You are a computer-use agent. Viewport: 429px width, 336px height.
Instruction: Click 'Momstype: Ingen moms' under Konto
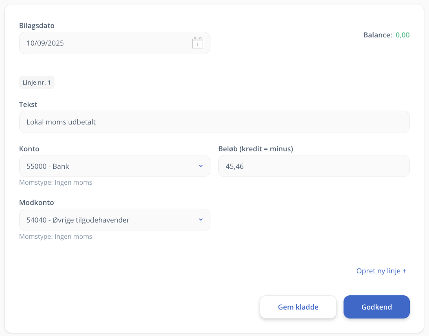tap(55, 182)
